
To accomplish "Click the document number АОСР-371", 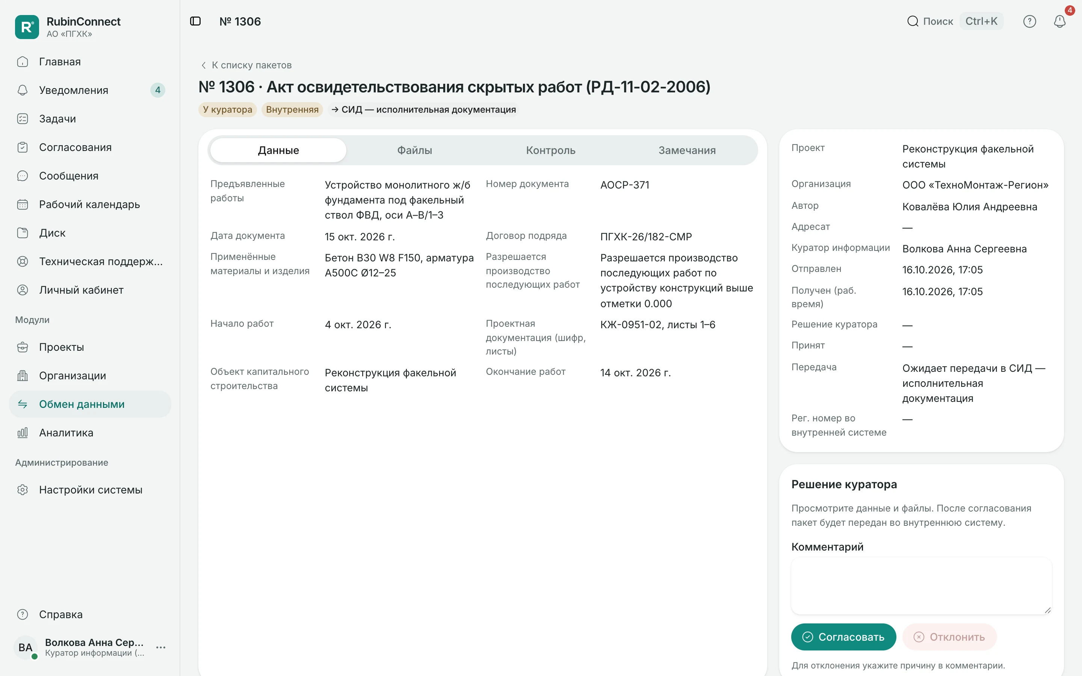I will [x=625, y=185].
